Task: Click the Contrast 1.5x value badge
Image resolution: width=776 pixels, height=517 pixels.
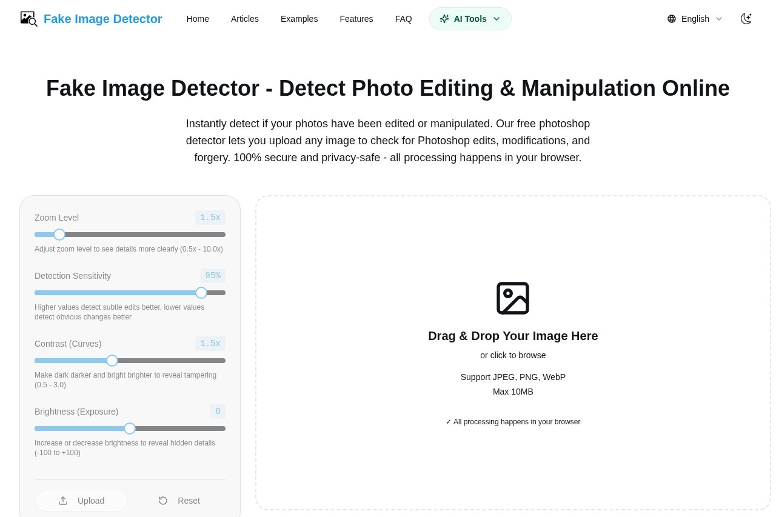Action: tap(210, 344)
